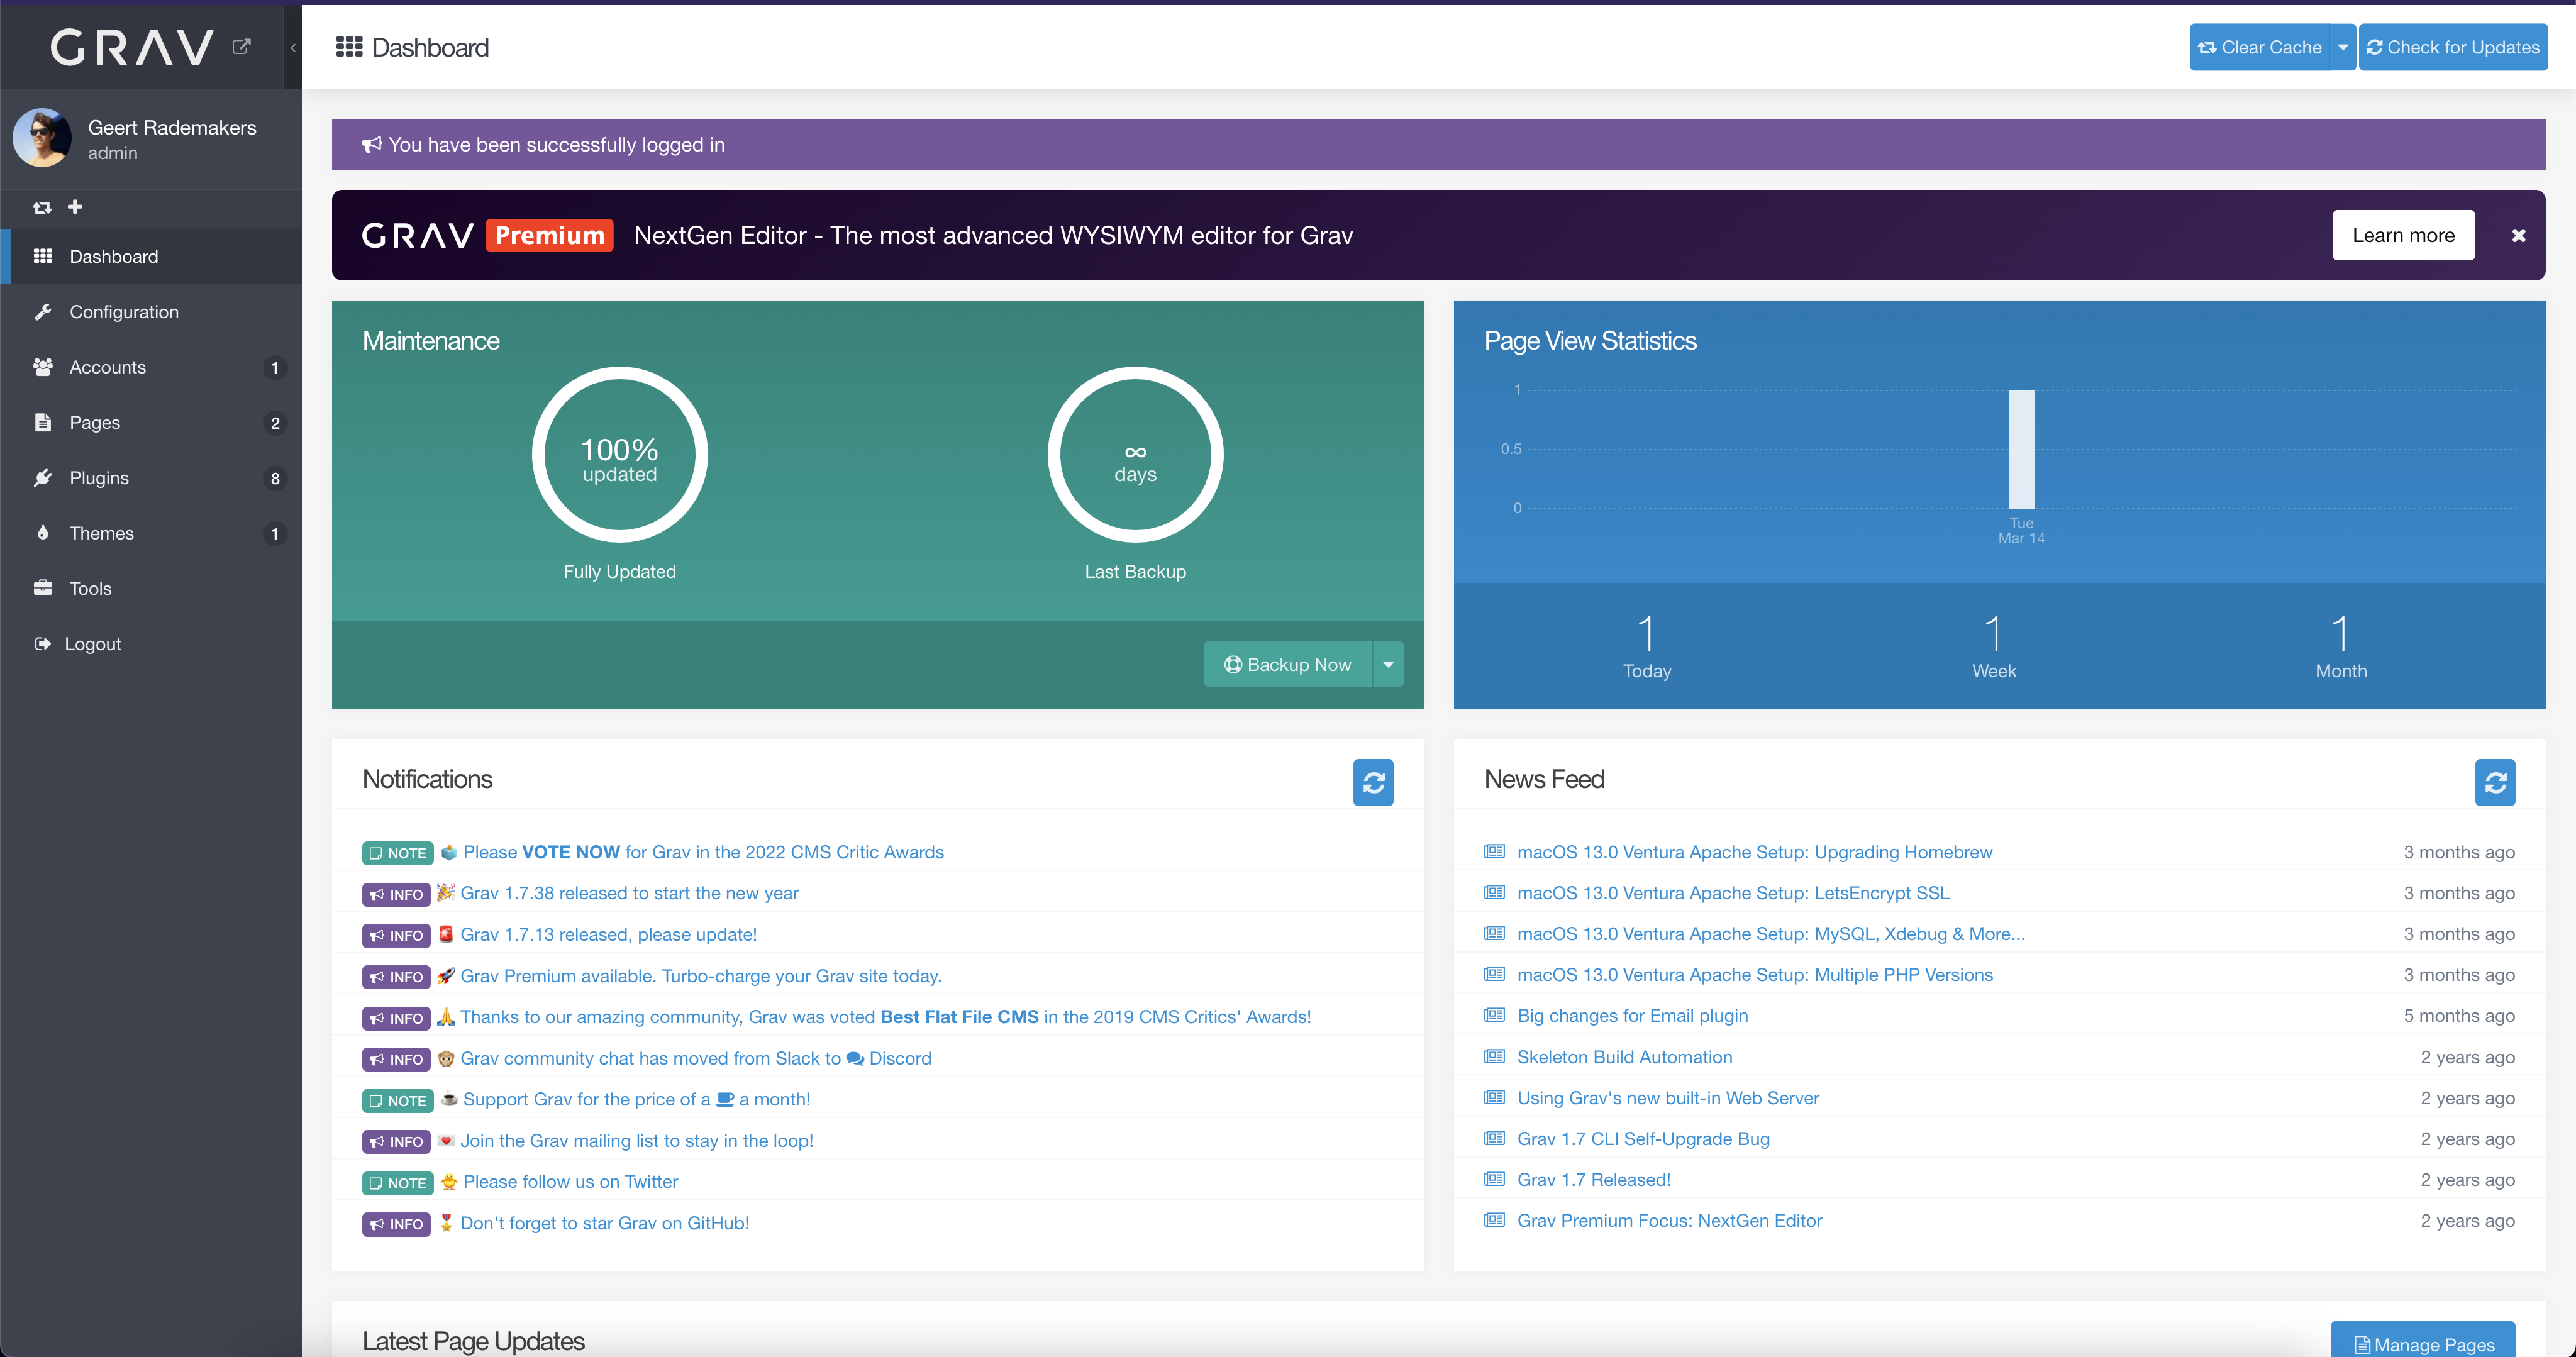This screenshot has height=1357, width=2576.
Task: Click the external link icon beside Grav logo
Action: pyautogui.click(x=241, y=46)
